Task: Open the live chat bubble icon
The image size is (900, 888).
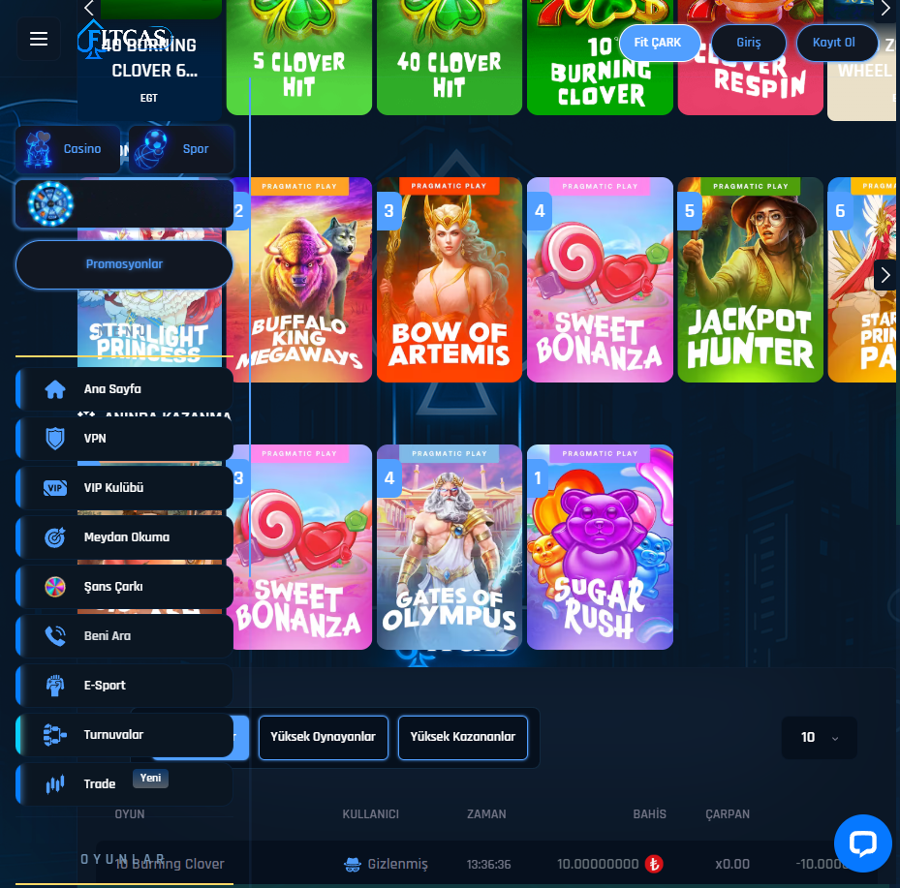Action: point(862,843)
